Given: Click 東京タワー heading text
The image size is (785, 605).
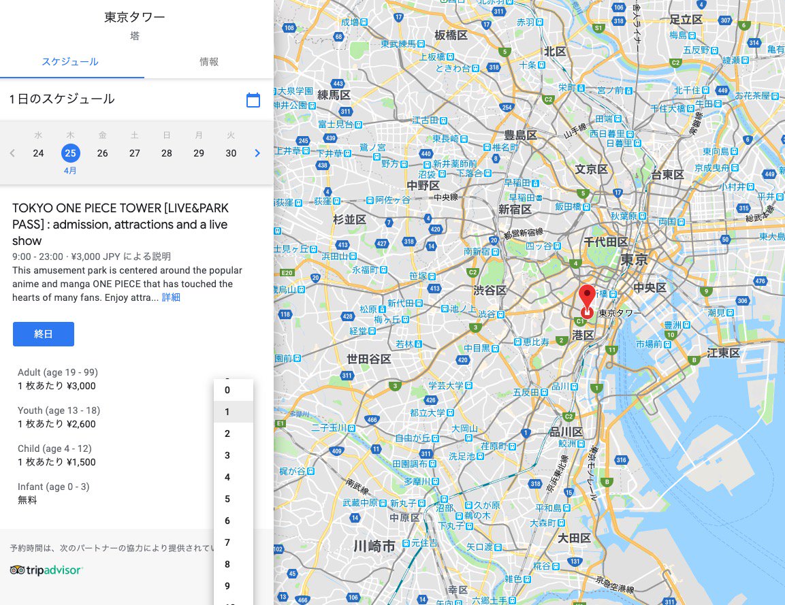Looking at the screenshot, I should pos(135,17).
